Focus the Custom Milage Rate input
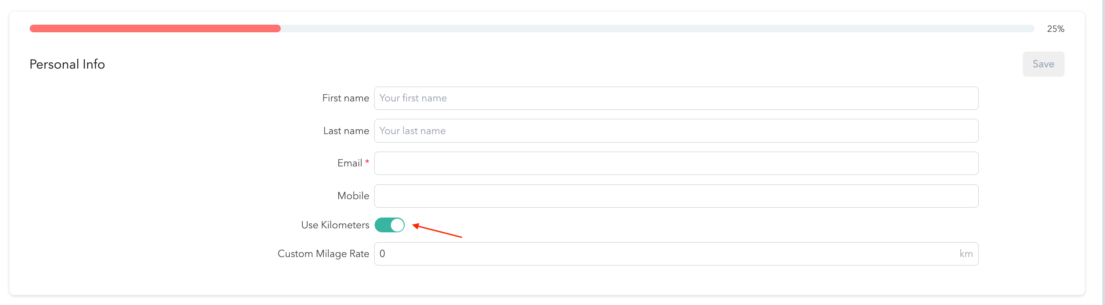This screenshot has height=305, width=1105. (x=665, y=254)
